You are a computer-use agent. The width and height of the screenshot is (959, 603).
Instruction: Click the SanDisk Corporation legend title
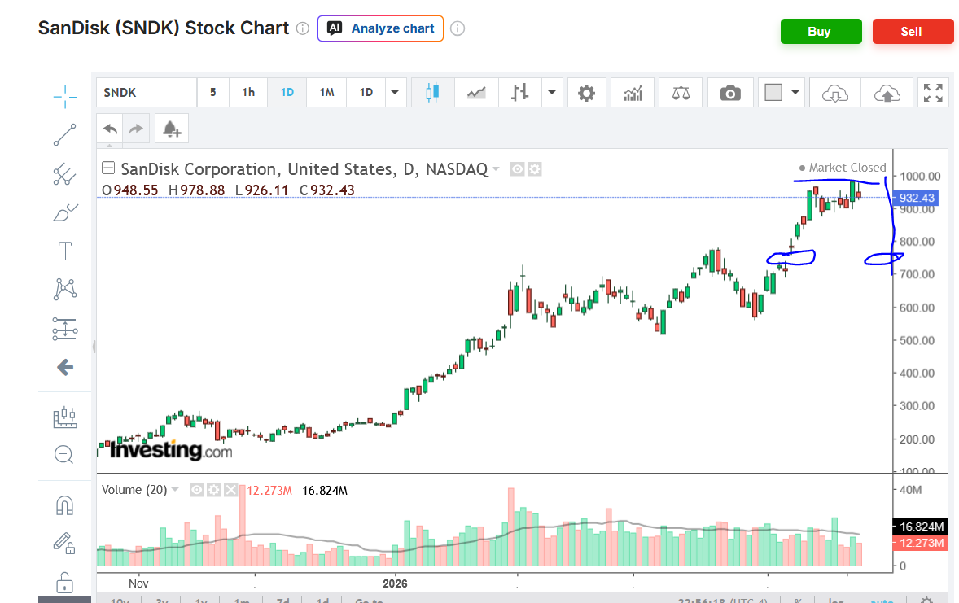[x=304, y=168]
